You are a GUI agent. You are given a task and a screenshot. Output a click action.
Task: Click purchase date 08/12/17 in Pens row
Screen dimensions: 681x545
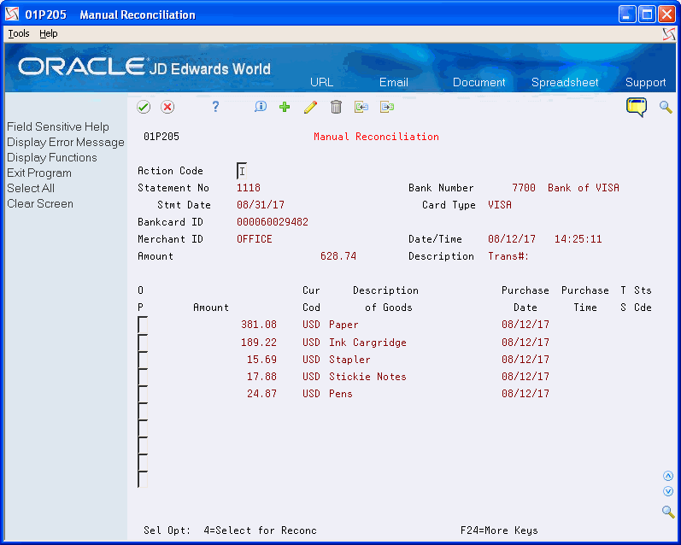tap(525, 394)
